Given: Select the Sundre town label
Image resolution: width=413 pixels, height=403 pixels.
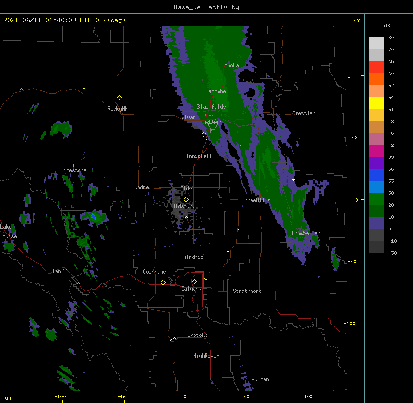Looking at the screenshot, I should click(x=140, y=187).
